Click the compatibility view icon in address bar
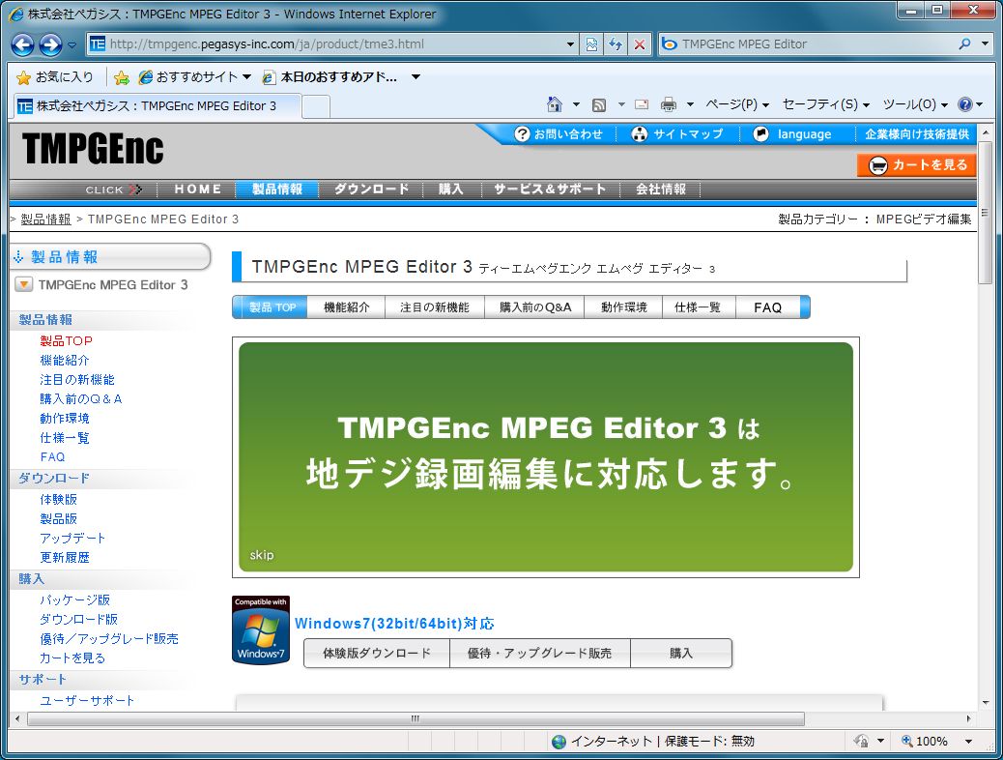The width and height of the screenshot is (1003, 760). 591,44
